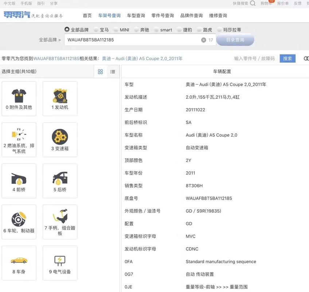This screenshot has width=309, height=292.
Task: Click the 全部品牌 > breadcrumb label
Action: coord(50,40)
